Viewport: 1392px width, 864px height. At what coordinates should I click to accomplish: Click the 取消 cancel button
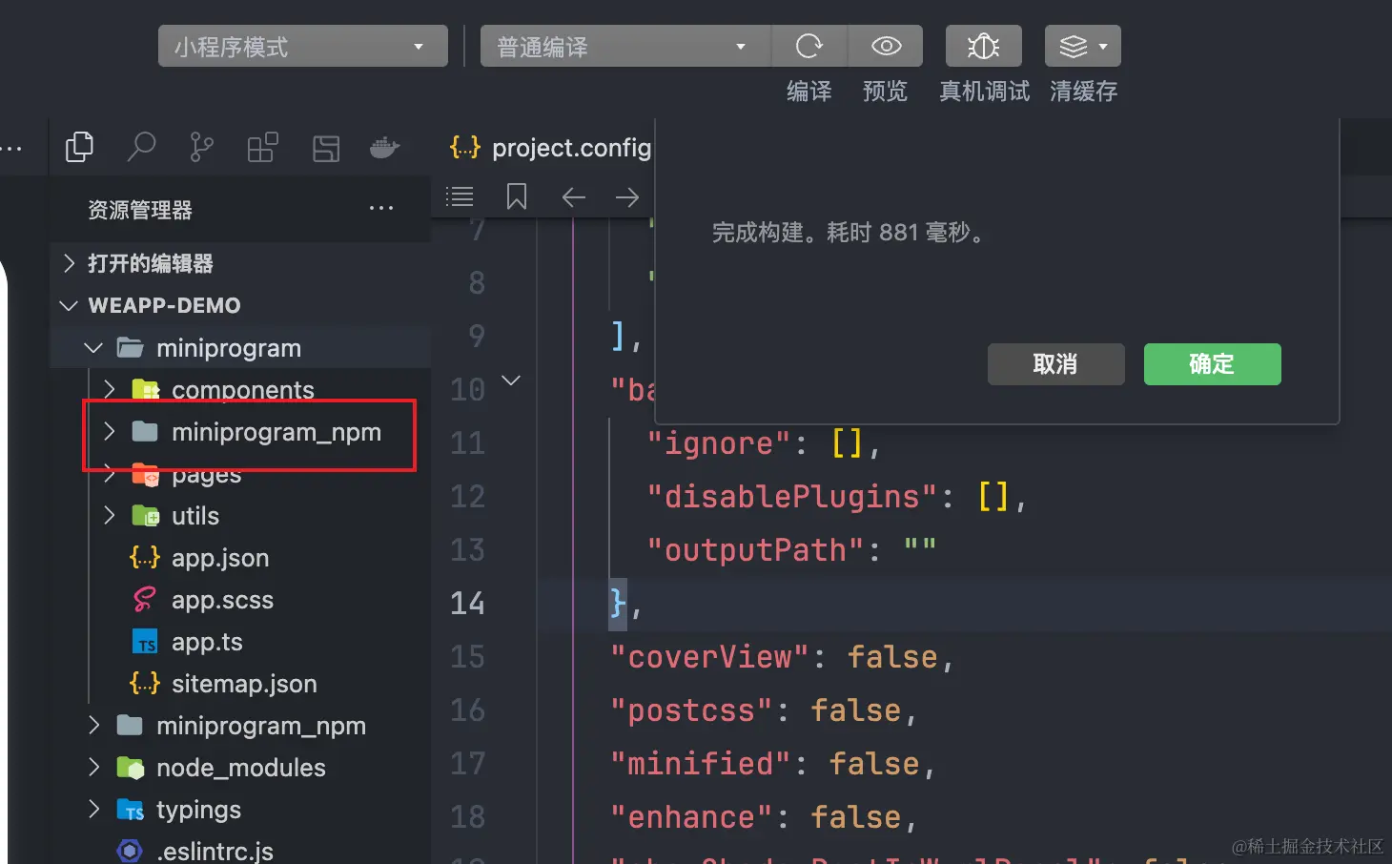(1055, 364)
